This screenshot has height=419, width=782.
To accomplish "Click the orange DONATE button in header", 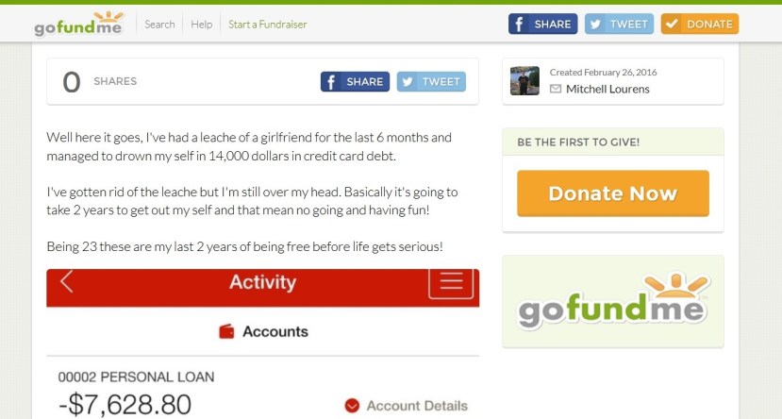I will pos(700,24).
